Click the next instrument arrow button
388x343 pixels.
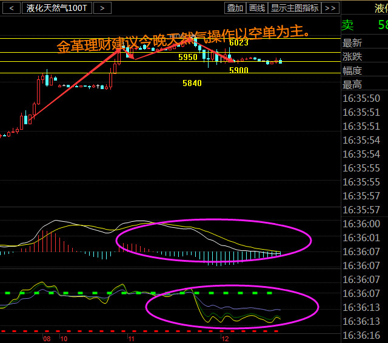point(103,8)
